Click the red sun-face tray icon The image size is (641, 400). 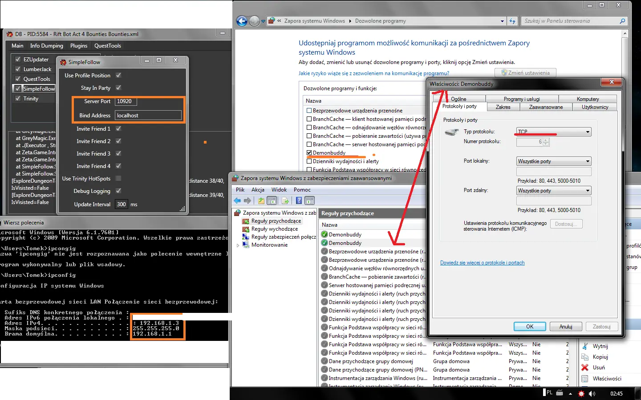coord(581,393)
